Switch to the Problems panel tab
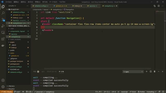The image size is (166, 93). click(x=36, y=72)
